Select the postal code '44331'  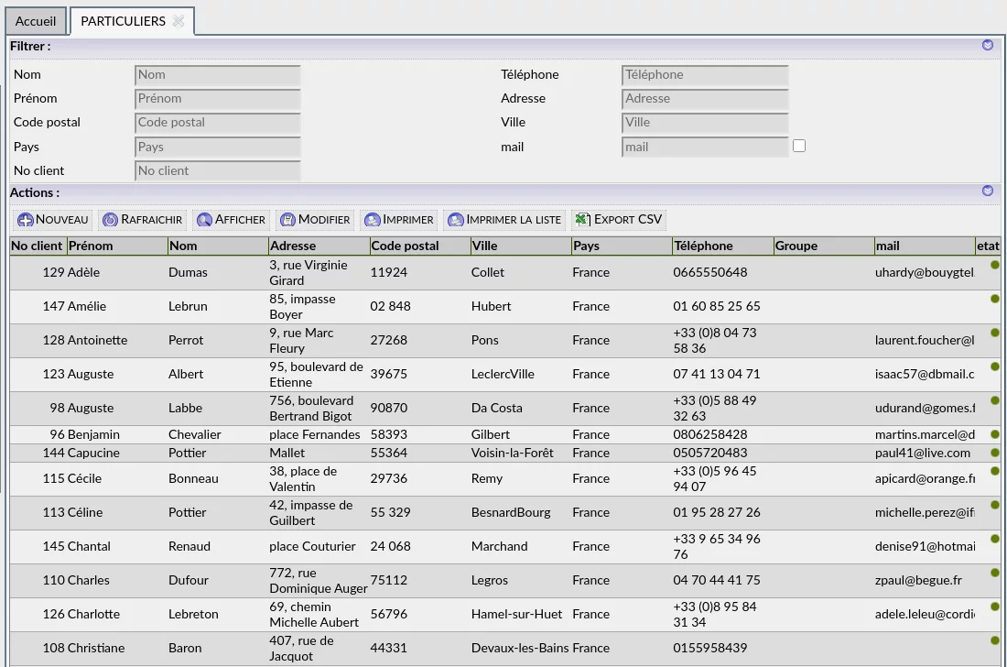click(x=388, y=649)
